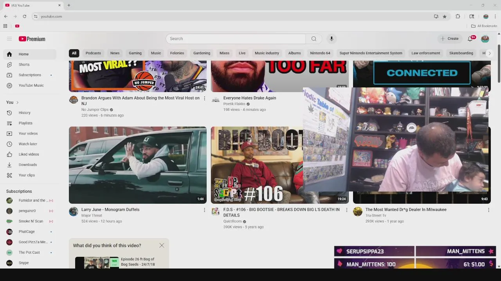Select the Mixes filter chip
This screenshot has height=281, width=501.
point(224,53)
